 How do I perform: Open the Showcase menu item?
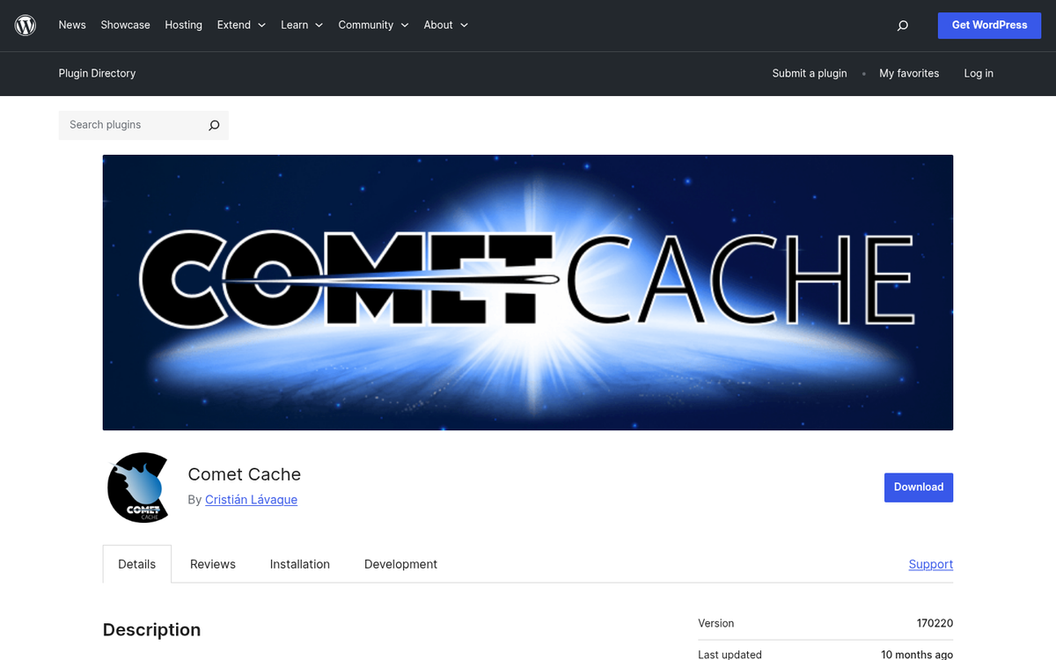[x=125, y=25]
